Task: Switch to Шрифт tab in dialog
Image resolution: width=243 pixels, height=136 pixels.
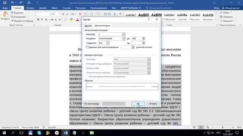Action: click(88, 26)
